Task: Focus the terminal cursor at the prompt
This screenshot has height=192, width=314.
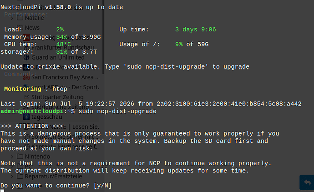Action: 2,191
